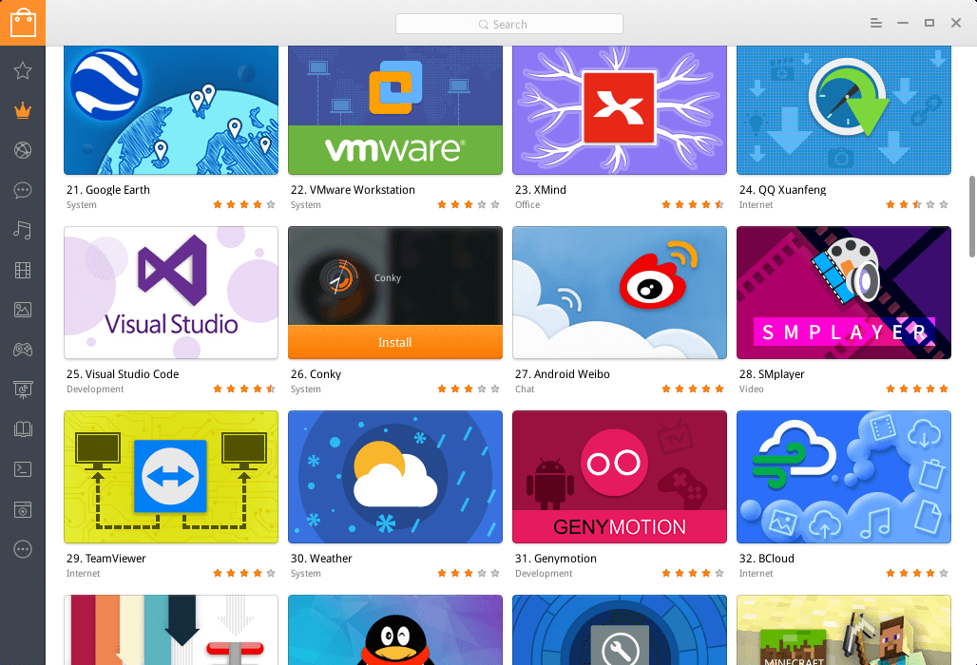The image size is (977, 665).
Task: Select the TeamViewer app banner image
Action: [x=171, y=477]
